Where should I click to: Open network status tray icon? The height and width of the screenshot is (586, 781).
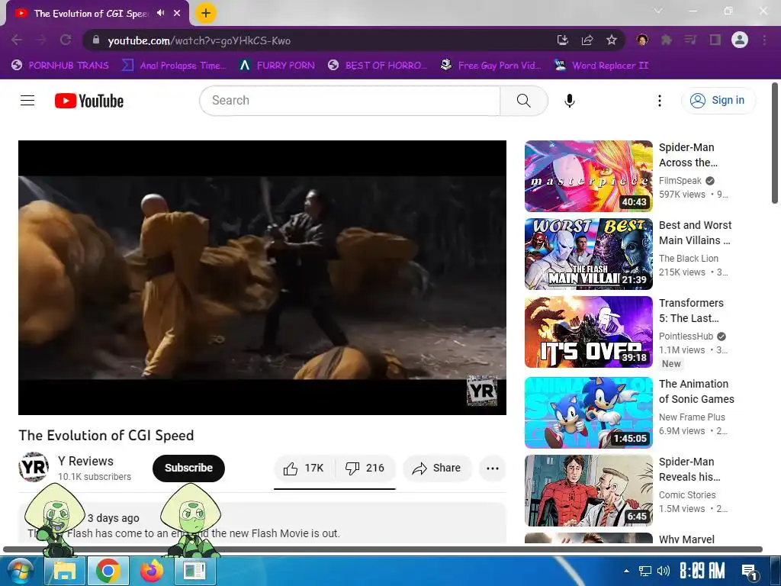point(645,571)
